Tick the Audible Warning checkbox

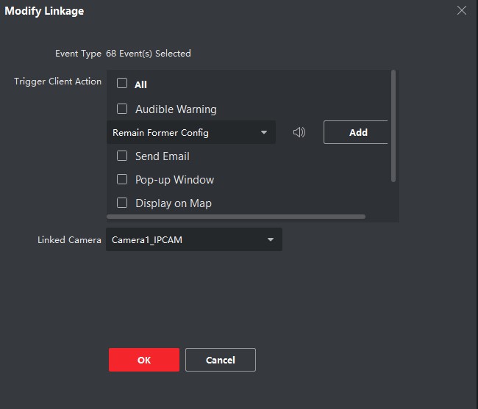click(x=122, y=109)
